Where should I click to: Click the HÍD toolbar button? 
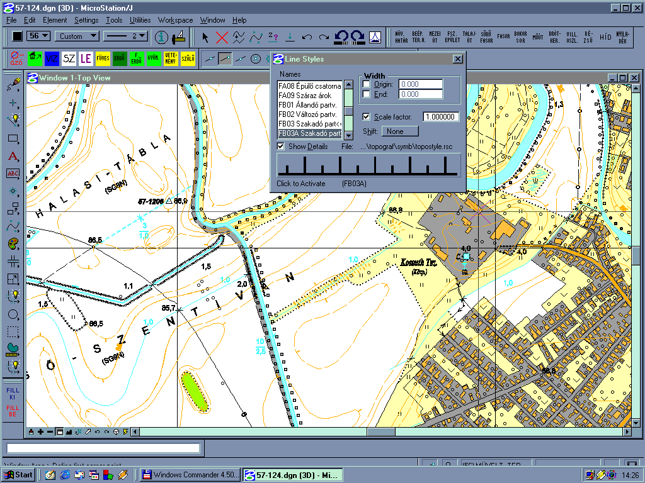(x=605, y=37)
